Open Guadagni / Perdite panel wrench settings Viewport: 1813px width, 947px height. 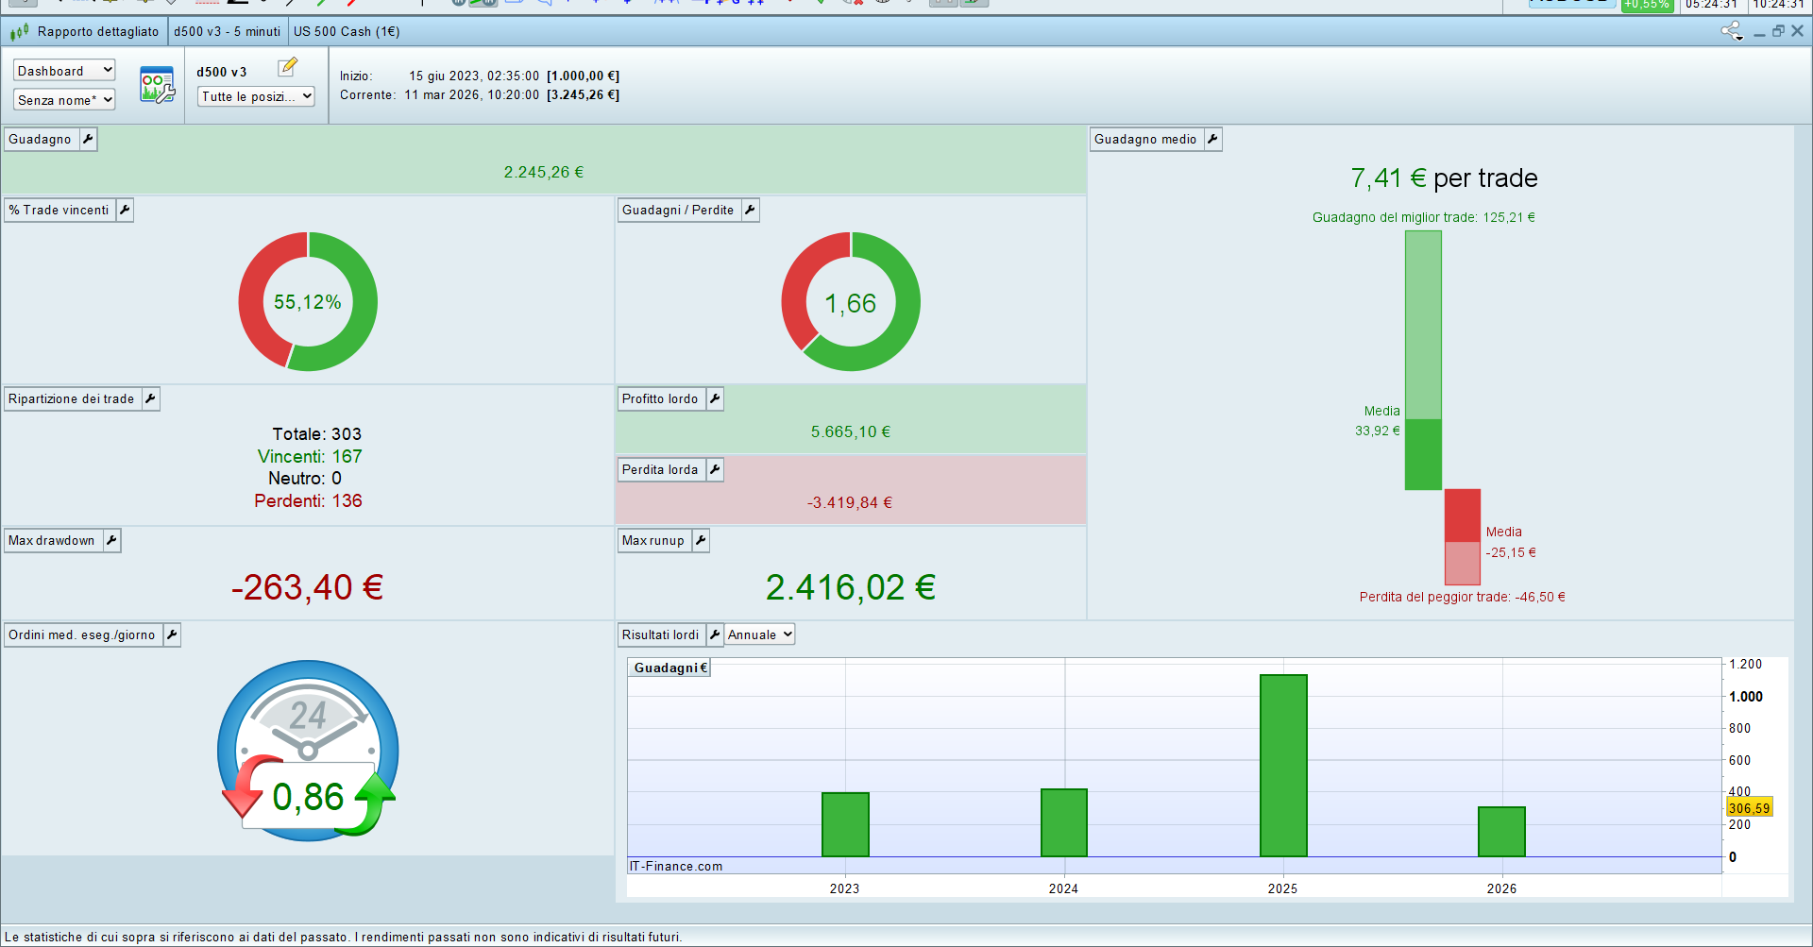coord(750,211)
